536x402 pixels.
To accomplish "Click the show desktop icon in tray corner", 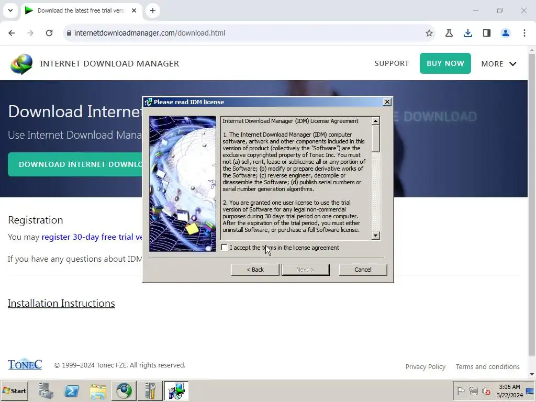I will 530,390.
